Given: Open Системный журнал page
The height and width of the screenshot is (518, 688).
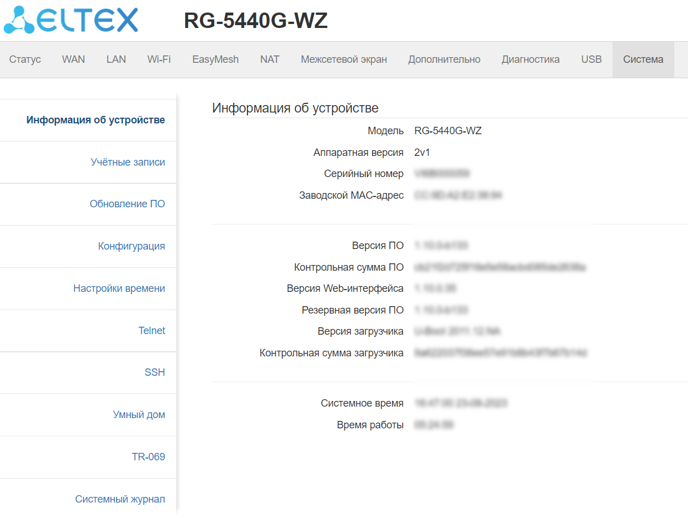Looking at the screenshot, I should click(120, 499).
